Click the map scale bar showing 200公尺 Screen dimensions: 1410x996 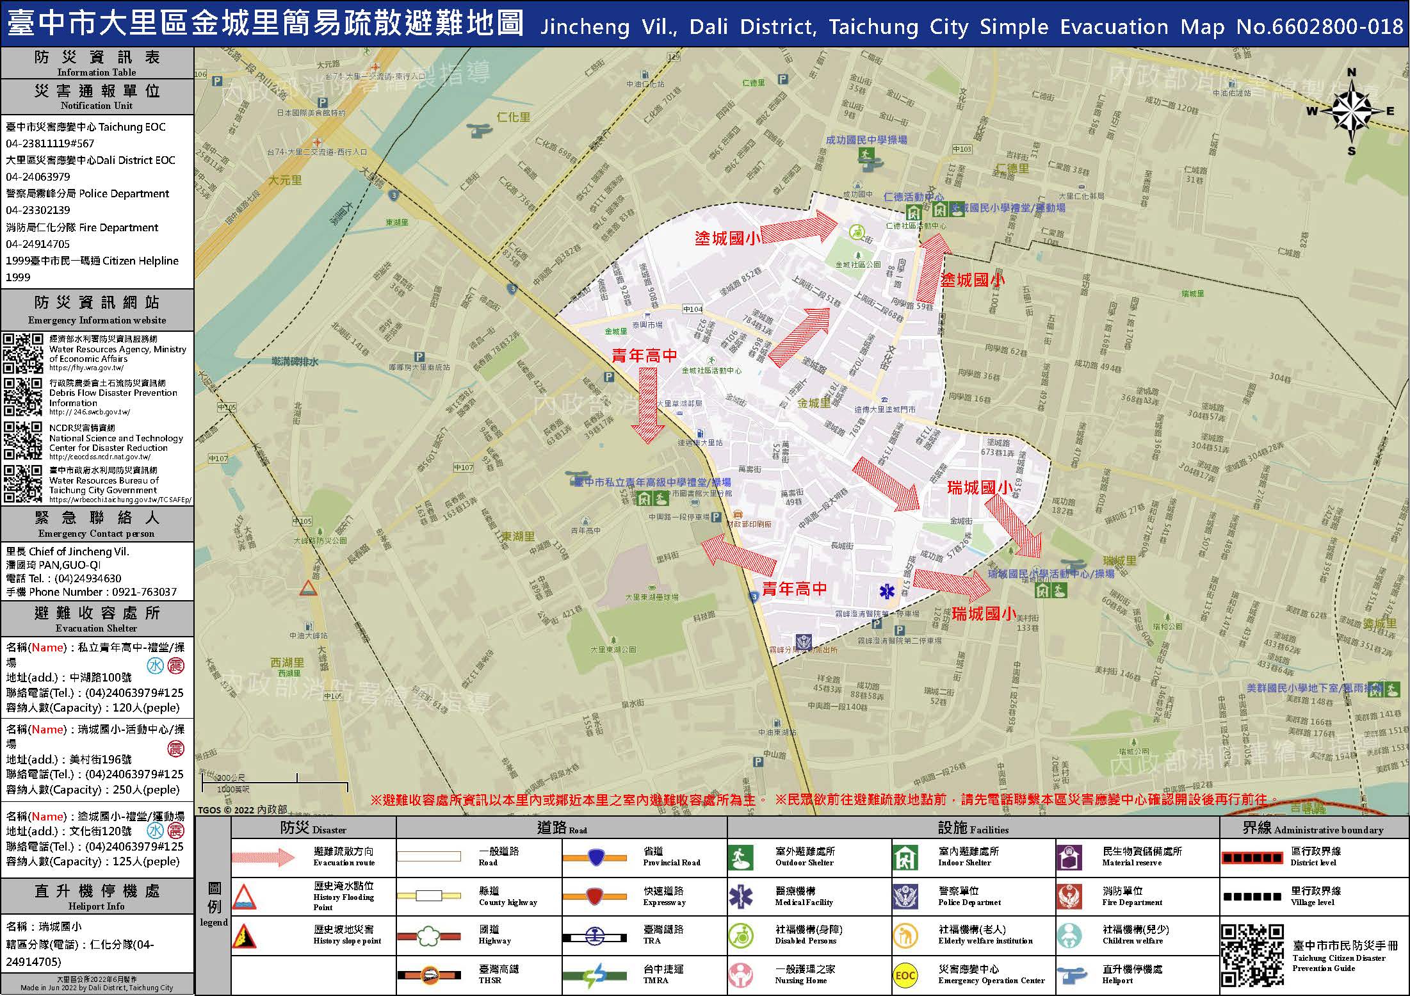[x=275, y=783]
